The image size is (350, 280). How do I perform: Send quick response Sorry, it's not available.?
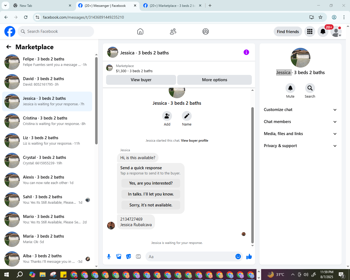pyautogui.click(x=151, y=205)
